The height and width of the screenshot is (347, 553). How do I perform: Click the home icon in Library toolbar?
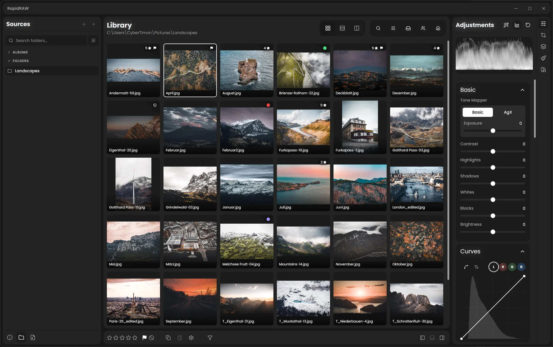(x=438, y=28)
